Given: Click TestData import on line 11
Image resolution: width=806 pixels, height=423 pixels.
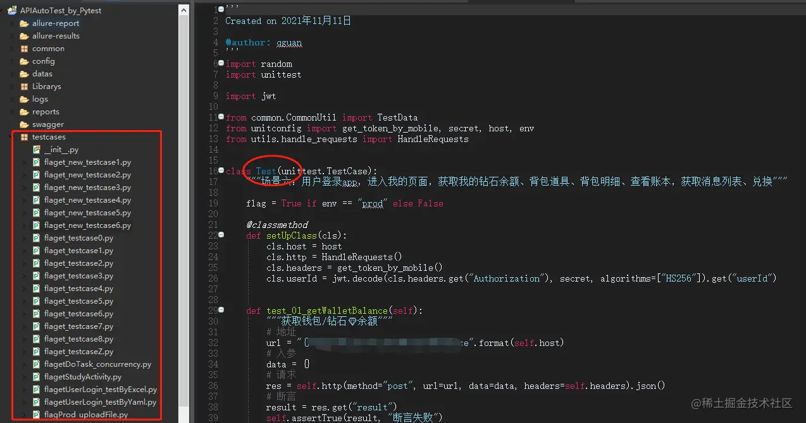Looking at the screenshot, I should tap(397, 117).
